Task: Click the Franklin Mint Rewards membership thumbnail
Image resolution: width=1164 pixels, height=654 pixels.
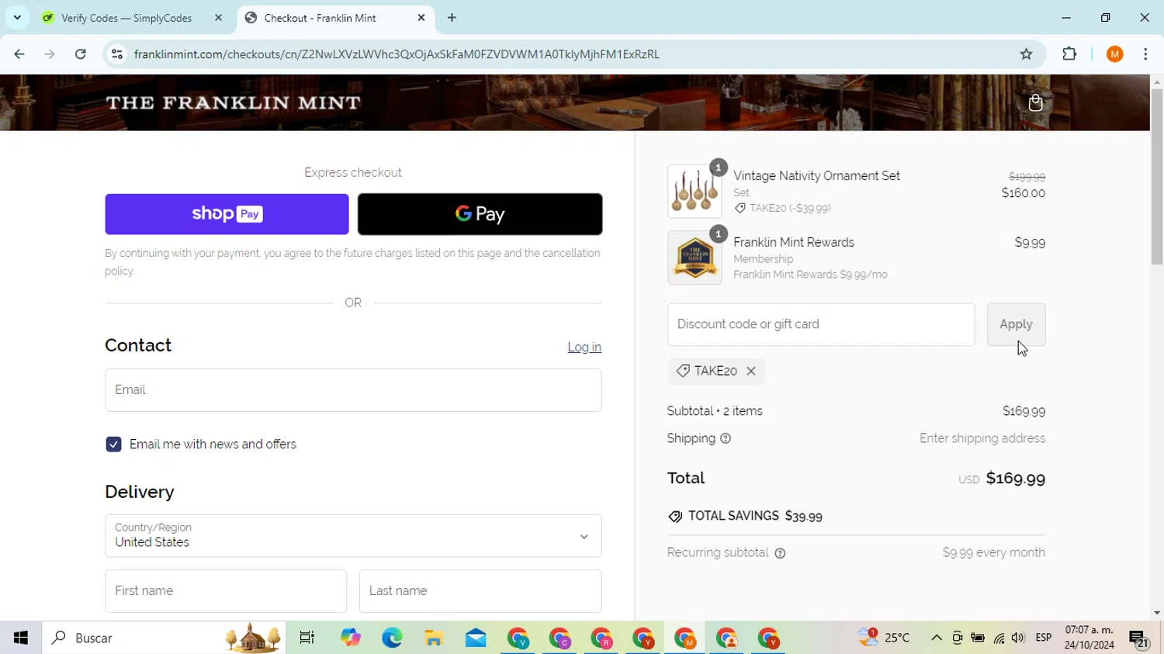Action: coord(695,258)
